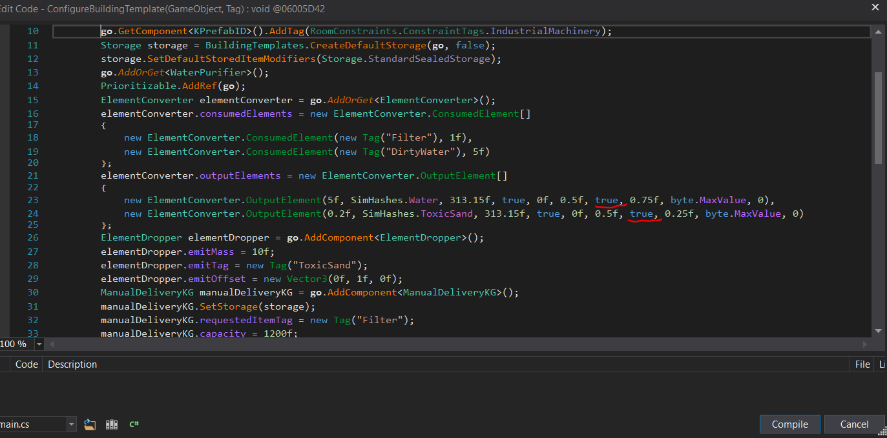Click the green C# language icon
The image size is (887, 438).
(134, 424)
